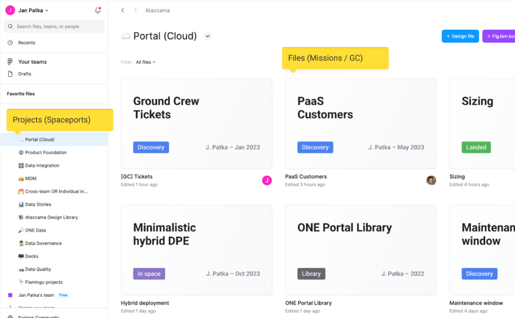515x318 pixels.
Task: Open the Ground Crew Tickets file thumbnail
Action: click(196, 124)
